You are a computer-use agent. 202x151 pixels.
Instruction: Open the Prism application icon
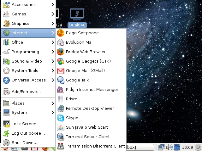coord(61,99)
